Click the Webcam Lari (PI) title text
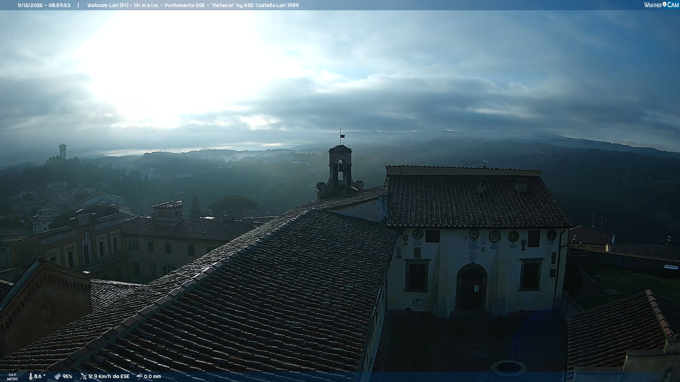Screen dimensions: 680x382 (x=108, y=5)
